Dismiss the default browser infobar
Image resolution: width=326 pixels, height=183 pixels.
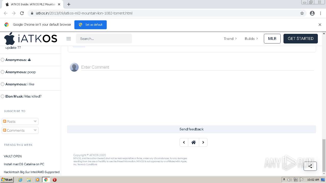point(320,25)
